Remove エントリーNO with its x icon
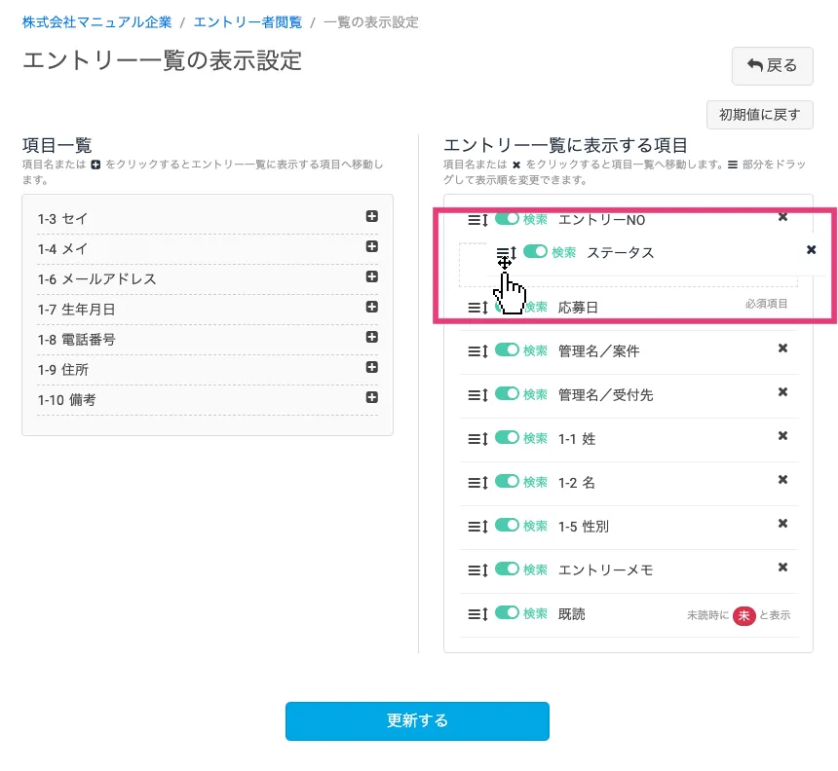Screen dimensions: 838x771 (x=782, y=217)
